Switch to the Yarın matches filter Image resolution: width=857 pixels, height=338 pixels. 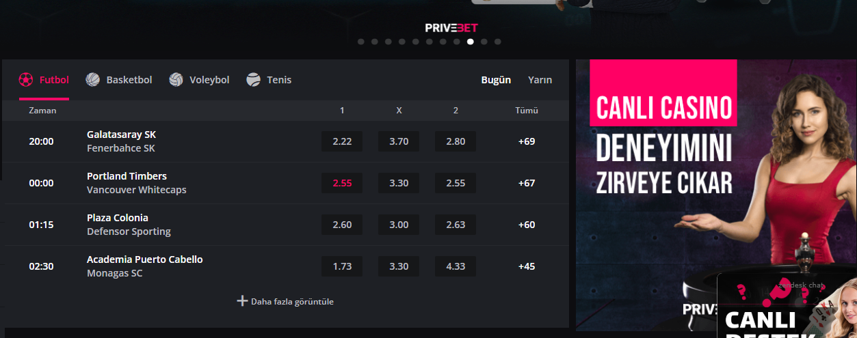pos(540,80)
